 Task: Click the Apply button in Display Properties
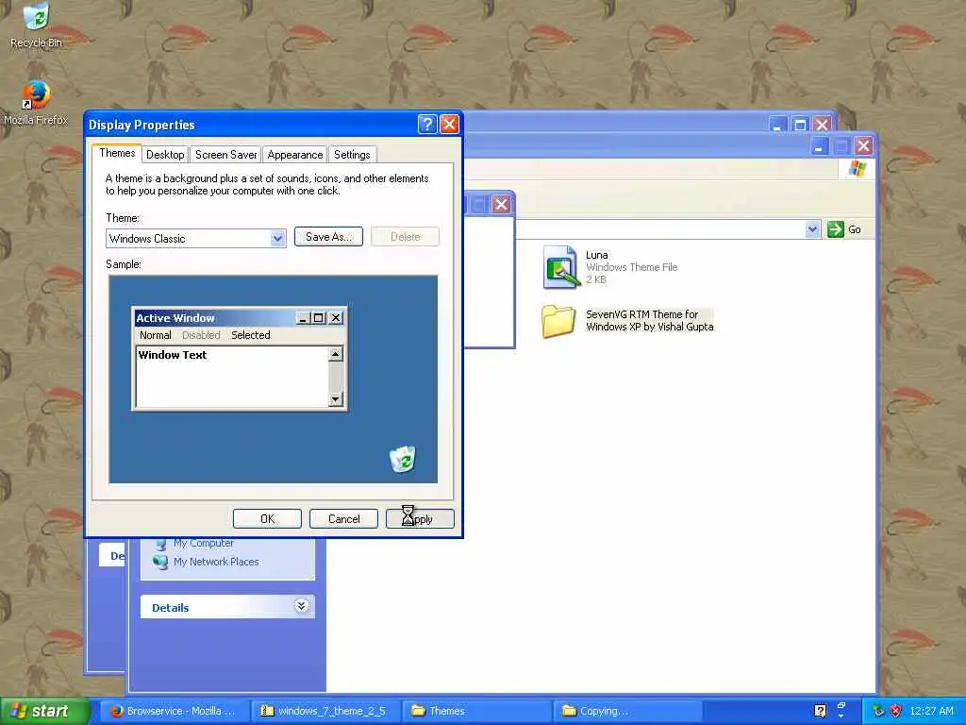click(x=420, y=519)
